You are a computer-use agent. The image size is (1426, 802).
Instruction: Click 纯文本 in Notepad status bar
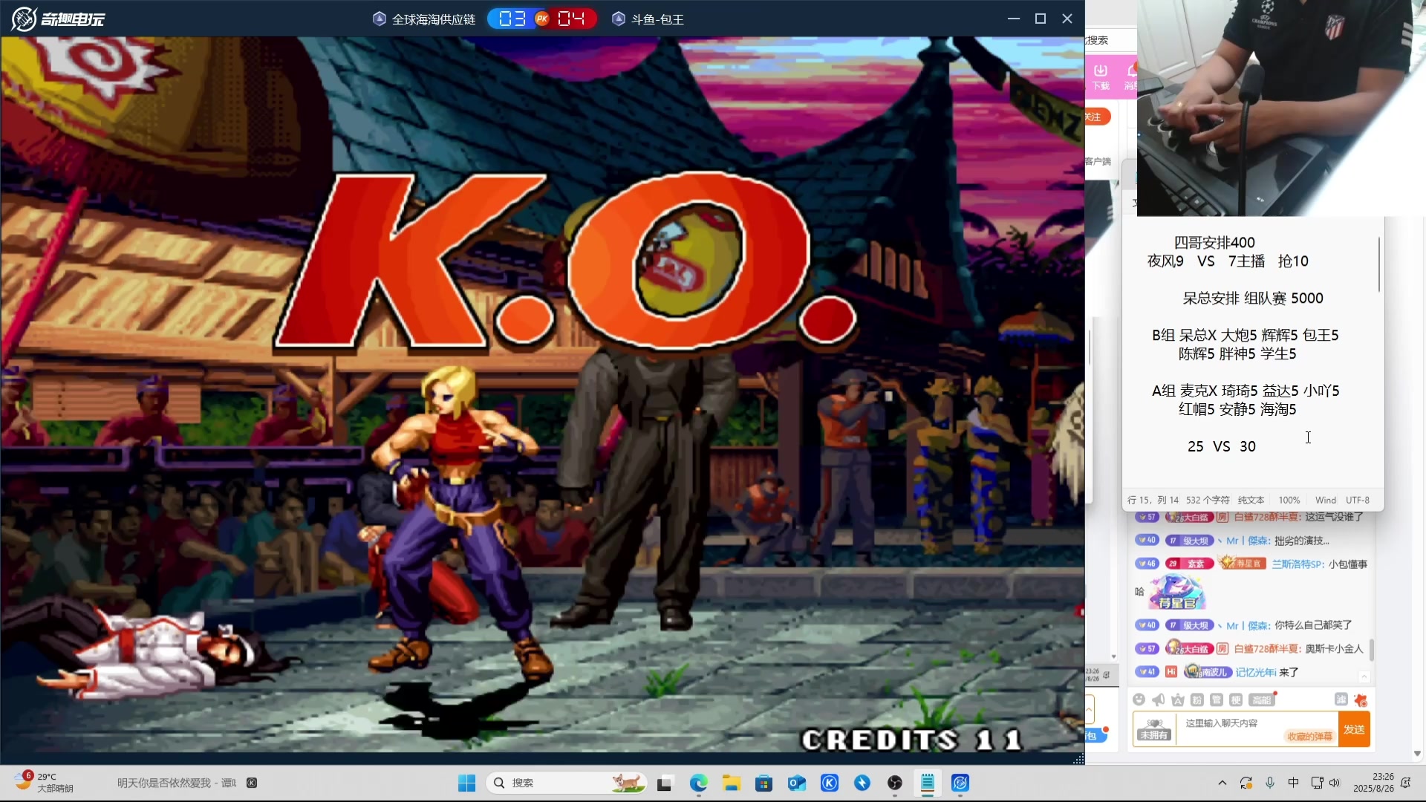[1251, 500]
